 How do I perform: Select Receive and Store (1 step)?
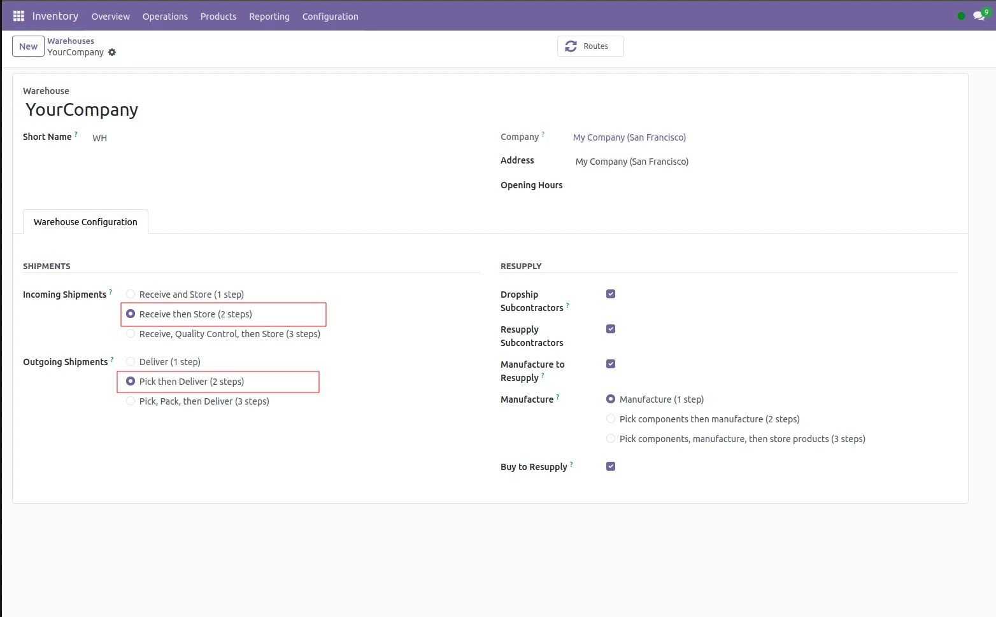(x=131, y=295)
